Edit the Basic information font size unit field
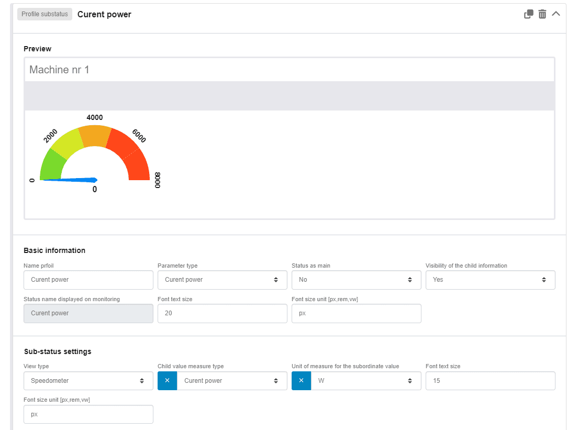 [357, 313]
